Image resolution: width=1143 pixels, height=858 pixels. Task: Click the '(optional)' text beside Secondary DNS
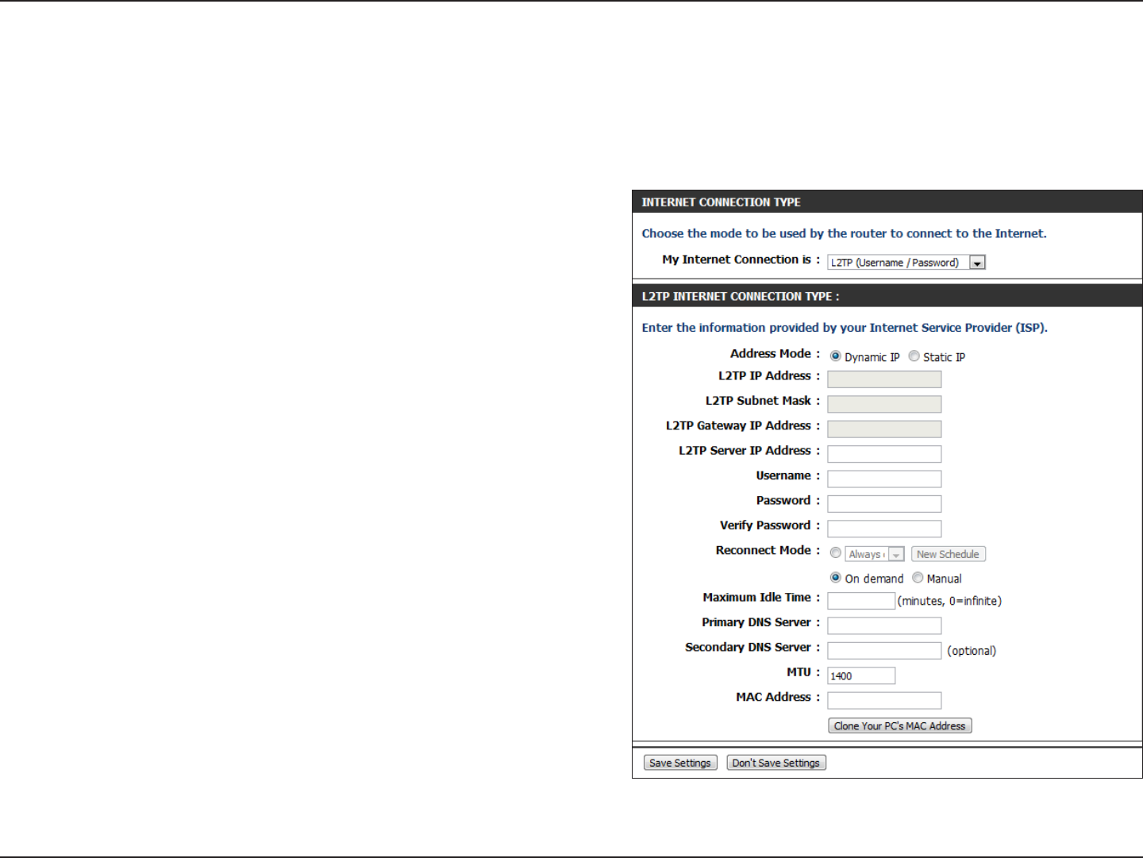(x=972, y=651)
